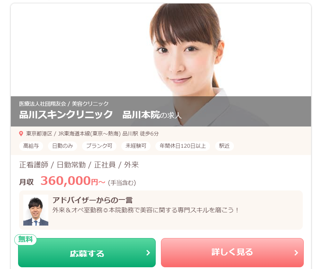This screenshot has width=317, height=269.
Task: Apply with the green 応募する button
Action: pyautogui.click(x=87, y=253)
